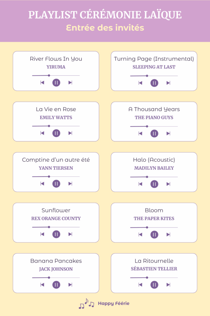Skip to next track on Turning Page card
Viewport: 210px width, 316px height.
pos(168,83)
